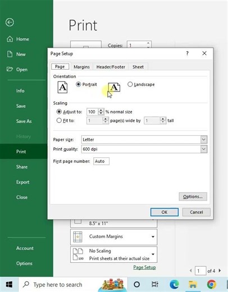Click the Home house icon
Viewport: 228px width, 292px height.
10,39
